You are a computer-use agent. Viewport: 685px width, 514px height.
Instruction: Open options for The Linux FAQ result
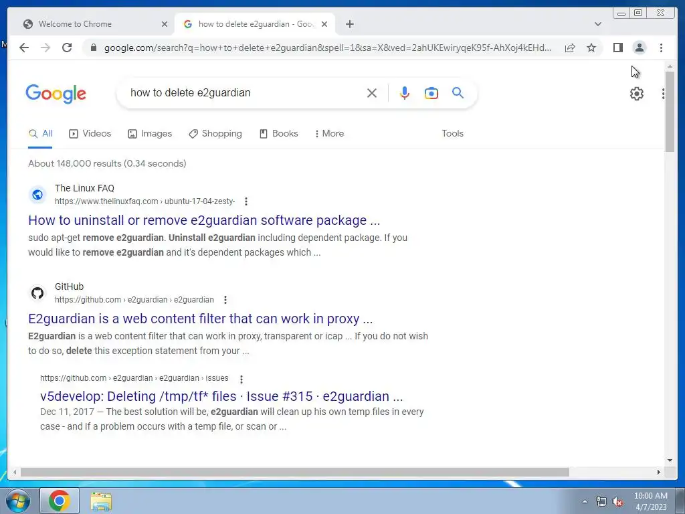[x=246, y=201]
